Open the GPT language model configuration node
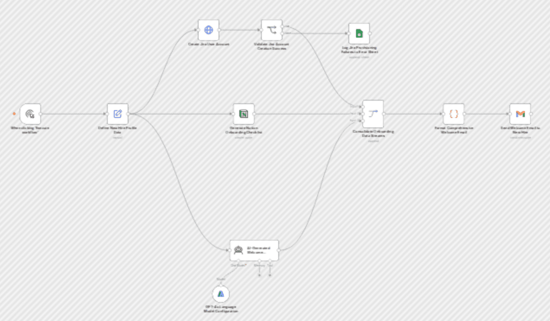This screenshot has width=550, height=321. tap(221, 294)
